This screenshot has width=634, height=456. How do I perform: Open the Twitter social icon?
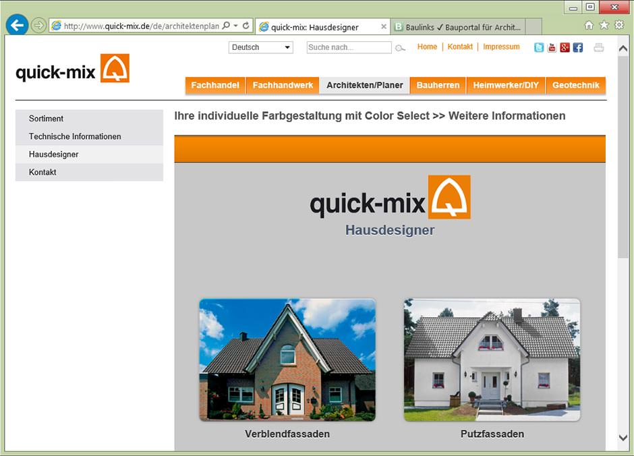[x=539, y=48]
